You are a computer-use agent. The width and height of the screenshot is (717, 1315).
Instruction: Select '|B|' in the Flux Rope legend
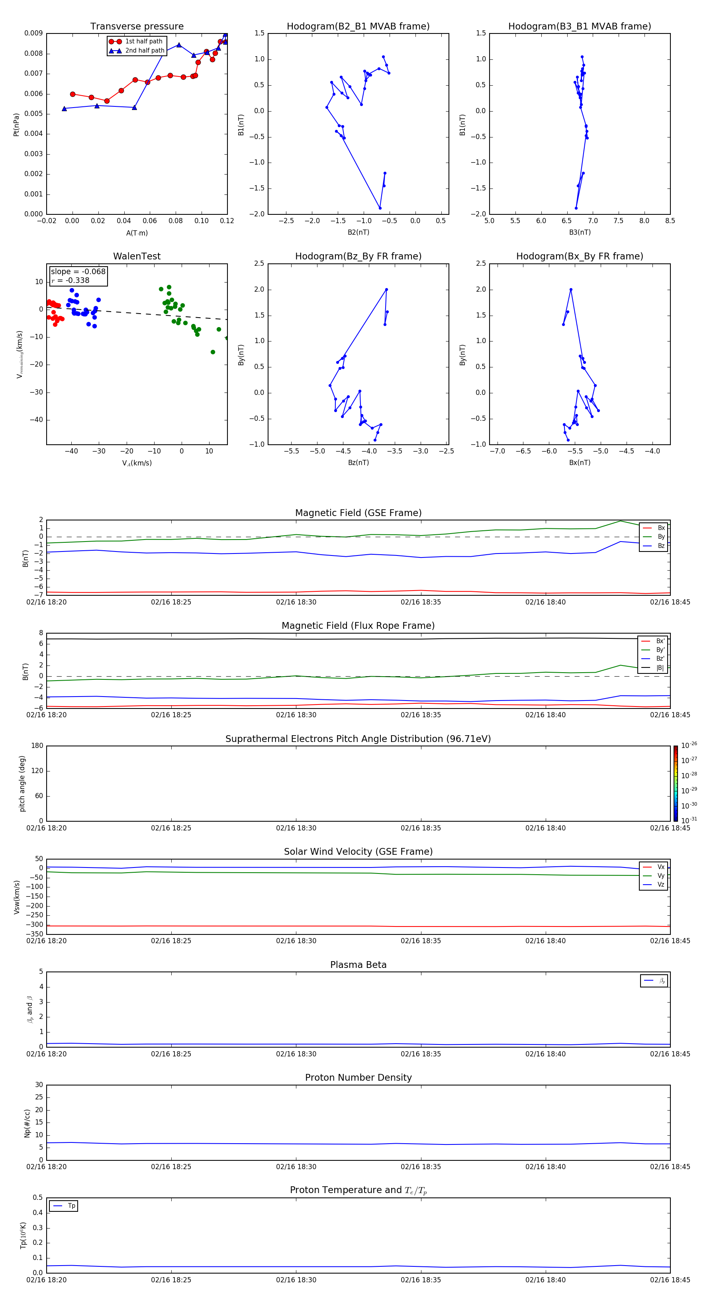coord(653,668)
